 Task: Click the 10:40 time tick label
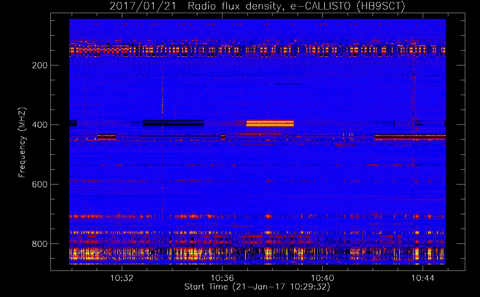[x=322, y=278]
